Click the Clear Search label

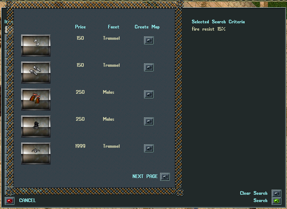pyautogui.click(x=254, y=193)
